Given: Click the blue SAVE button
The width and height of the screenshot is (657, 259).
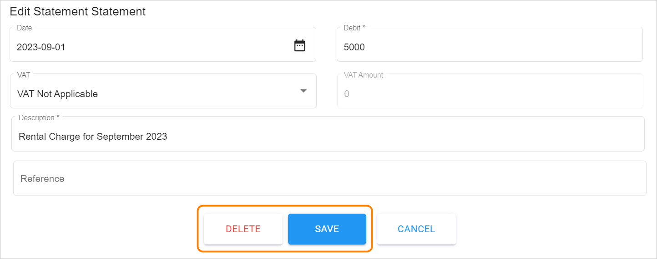Looking at the screenshot, I should click(327, 229).
